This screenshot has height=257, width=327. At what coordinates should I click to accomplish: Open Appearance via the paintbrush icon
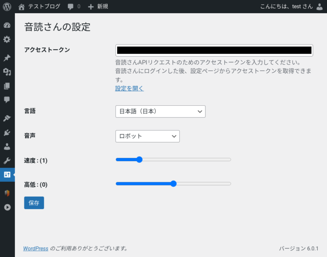[x=7, y=119]
